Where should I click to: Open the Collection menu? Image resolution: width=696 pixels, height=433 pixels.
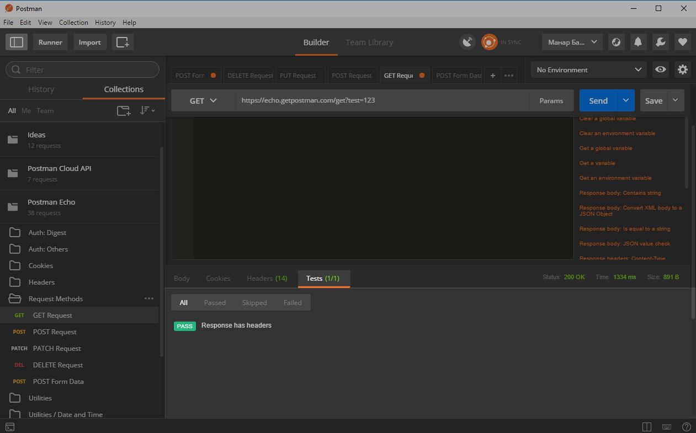[73, 22]
